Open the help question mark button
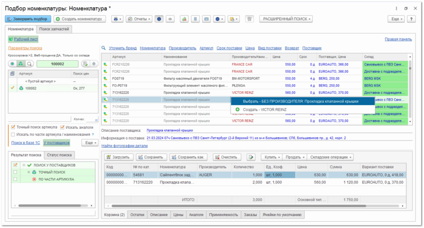The image size is (424, 228). [x=411, y=19]
